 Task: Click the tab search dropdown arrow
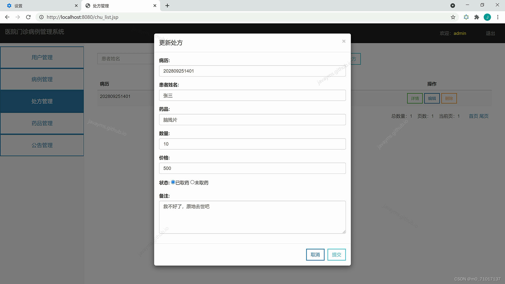(453, 6)
